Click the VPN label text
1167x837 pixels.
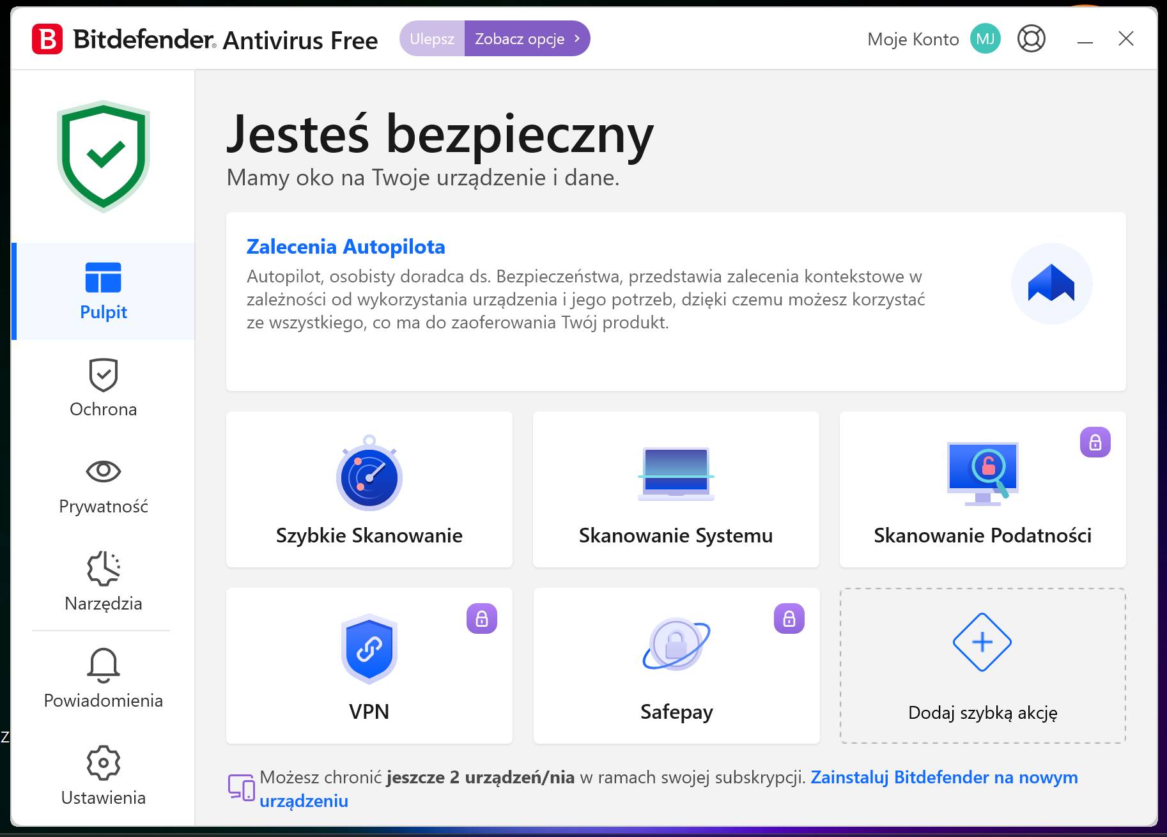369,712
